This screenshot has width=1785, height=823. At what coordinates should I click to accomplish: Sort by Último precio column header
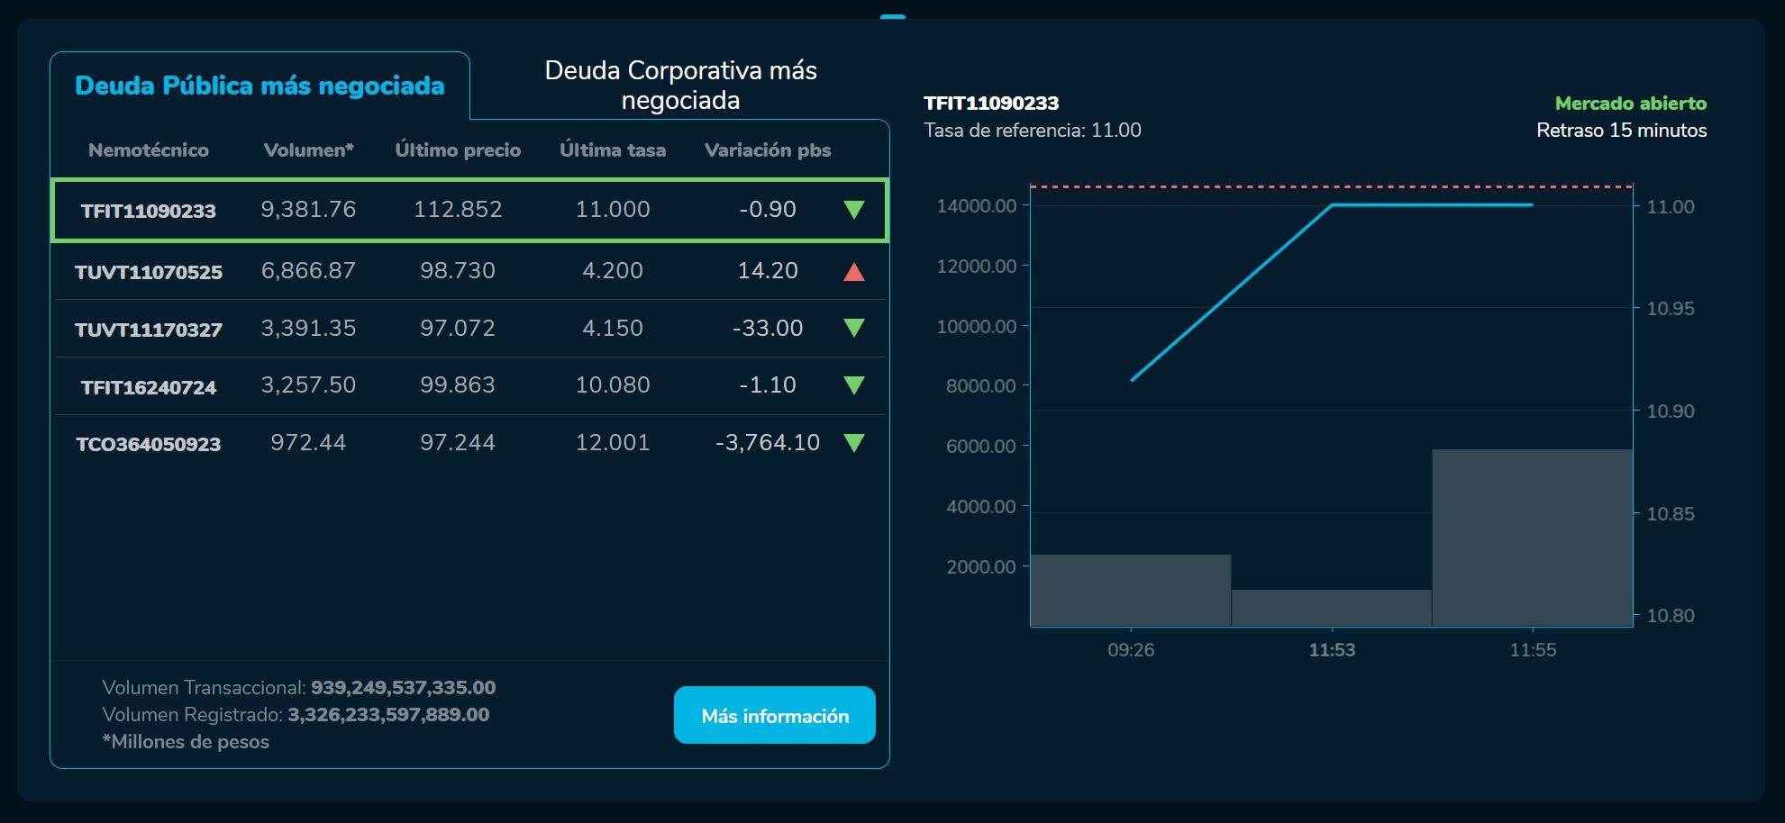[x=459, y=149]
